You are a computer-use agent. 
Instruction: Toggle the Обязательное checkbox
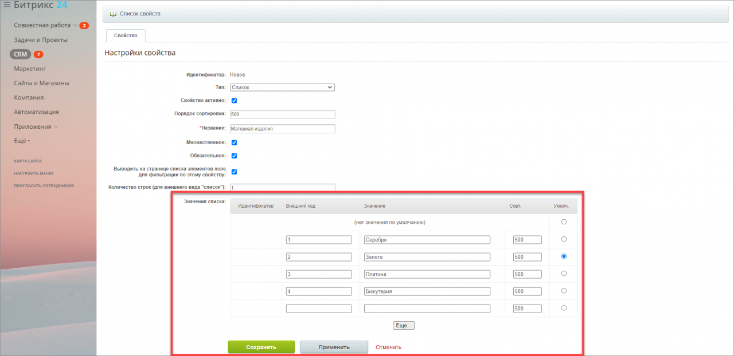click(x=234, y=156)
